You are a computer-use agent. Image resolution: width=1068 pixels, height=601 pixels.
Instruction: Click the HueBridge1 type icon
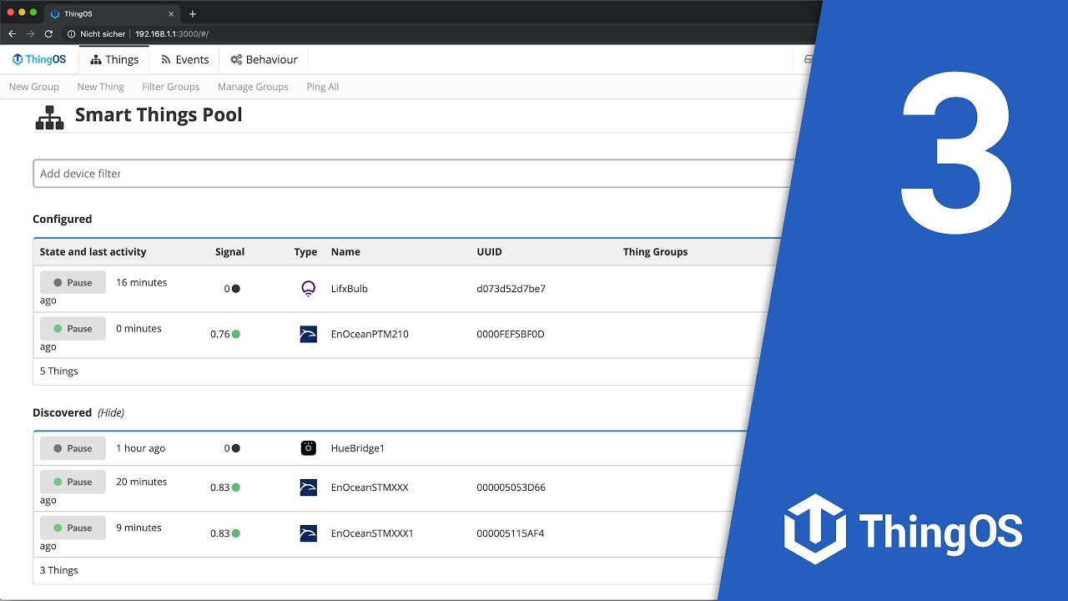pyautogui.click(x=308, y=448)
